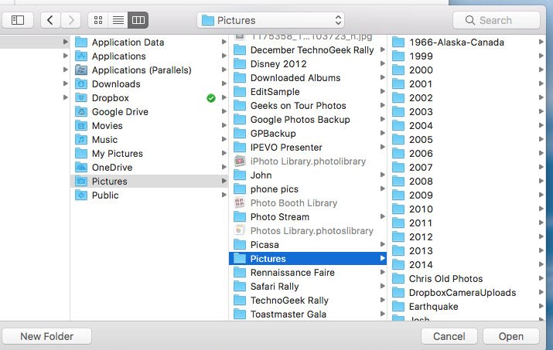Select the Downloads folder icon
This screenshot has width=553, height=350.
tap(81, 84)
